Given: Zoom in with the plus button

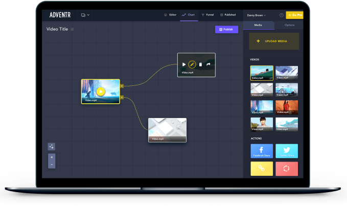Looking at the screenshot, I should pyautogui.click(x=52, y=157).
